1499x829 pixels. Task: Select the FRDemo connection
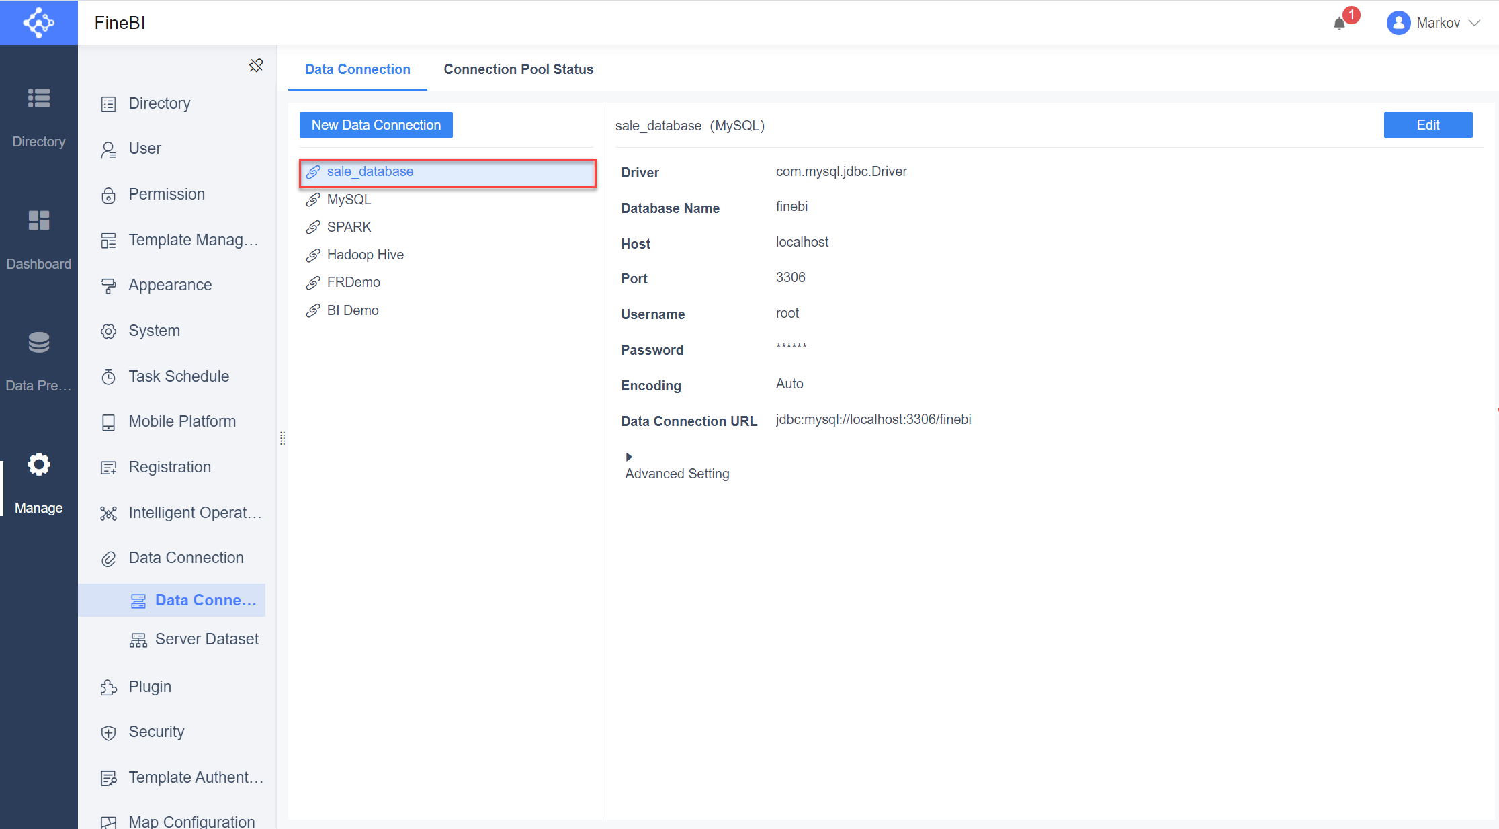(447, 282)
